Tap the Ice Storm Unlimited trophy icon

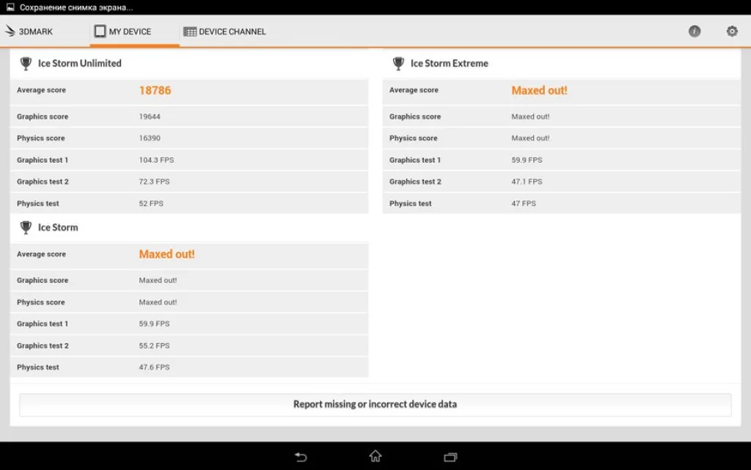[26, 63]
